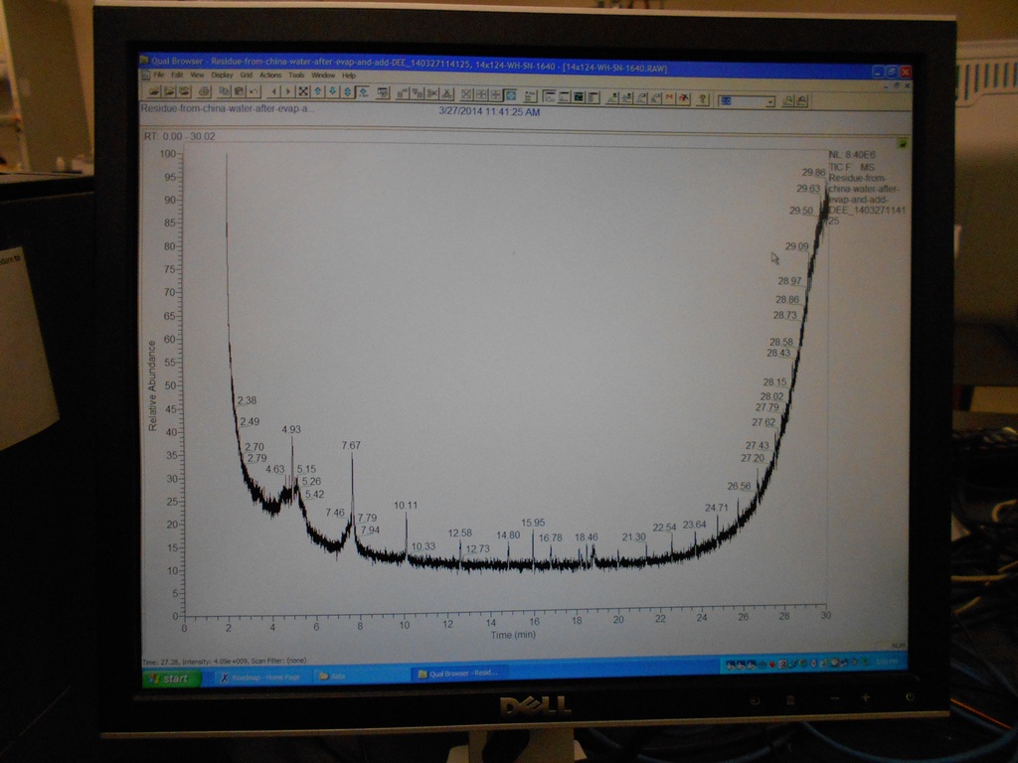Screen dimensions: 1018x763
Task: Click the red M toolbar icon
Action: pyautogui.click(x=669, y=97)
